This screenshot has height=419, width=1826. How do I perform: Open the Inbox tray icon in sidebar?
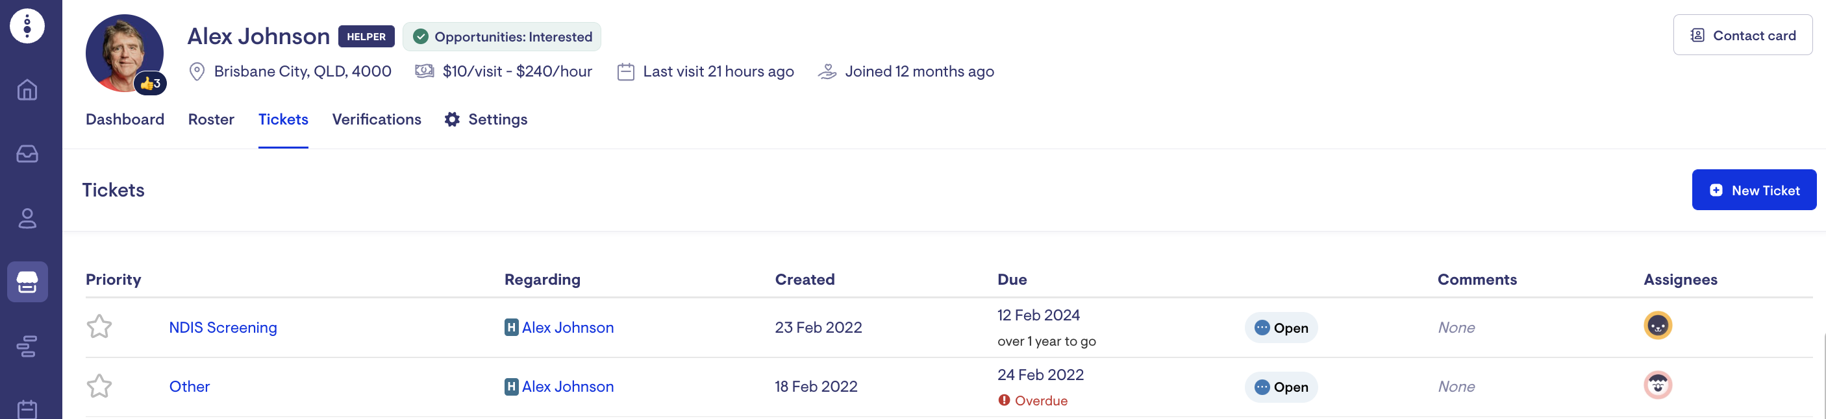(x=27, y=154)
